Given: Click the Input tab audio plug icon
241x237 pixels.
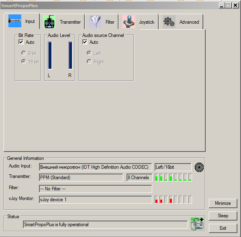Looking at the screenshot, I should [15, 21].
